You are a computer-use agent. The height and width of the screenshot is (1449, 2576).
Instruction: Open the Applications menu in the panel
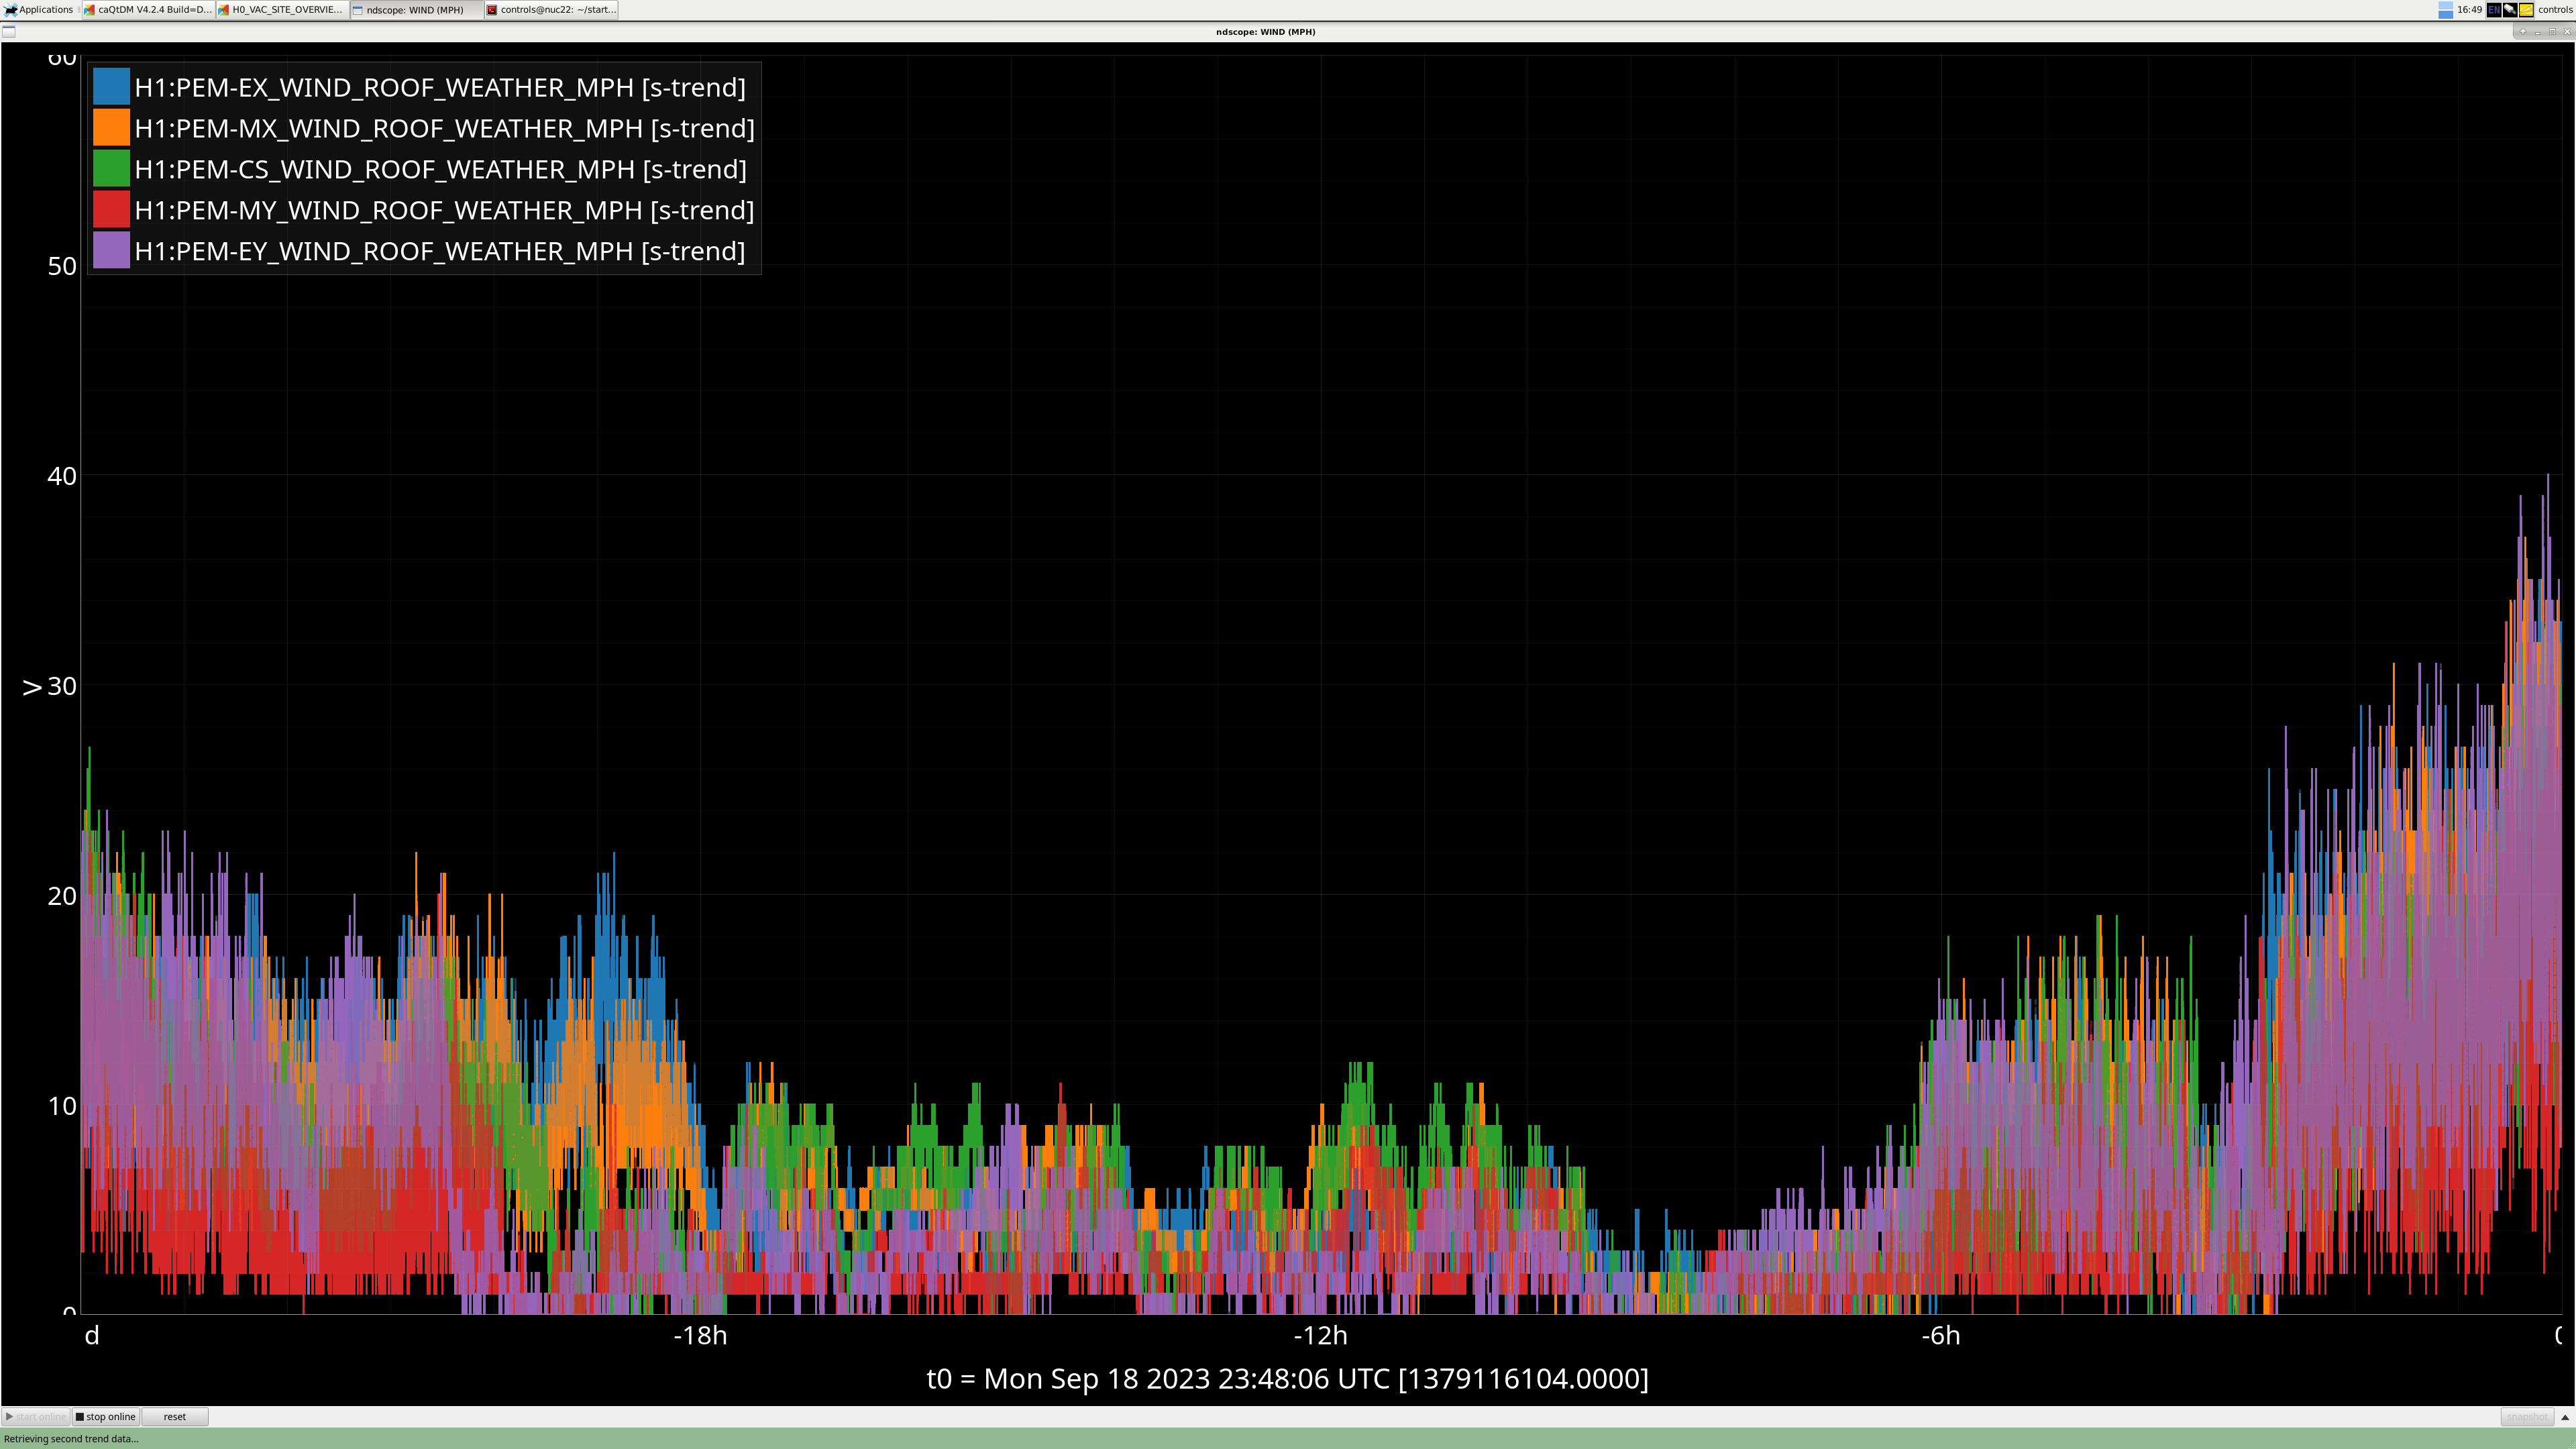tap(39, 9)
